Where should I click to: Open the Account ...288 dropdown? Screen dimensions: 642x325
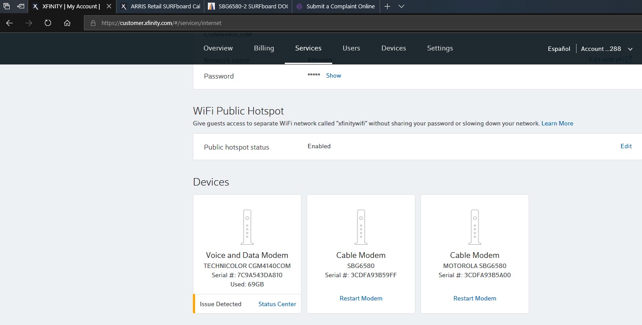606,49
